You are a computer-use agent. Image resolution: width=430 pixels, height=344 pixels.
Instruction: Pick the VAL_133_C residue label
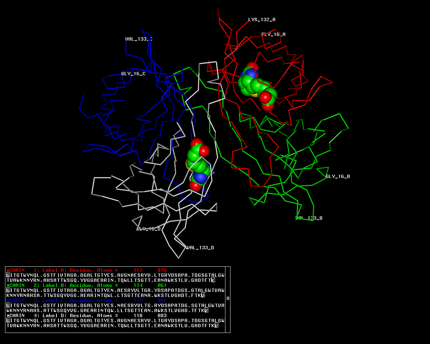(x=139, y=39)
